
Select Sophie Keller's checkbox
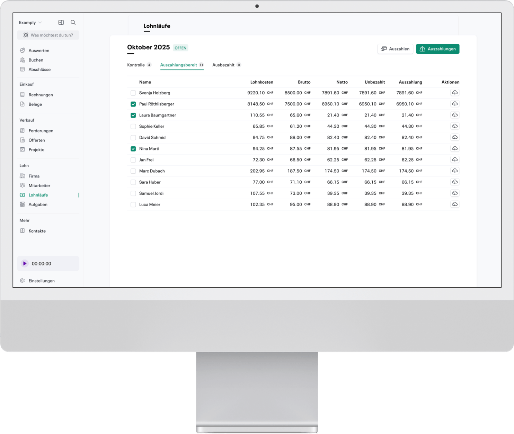(133, 126)
